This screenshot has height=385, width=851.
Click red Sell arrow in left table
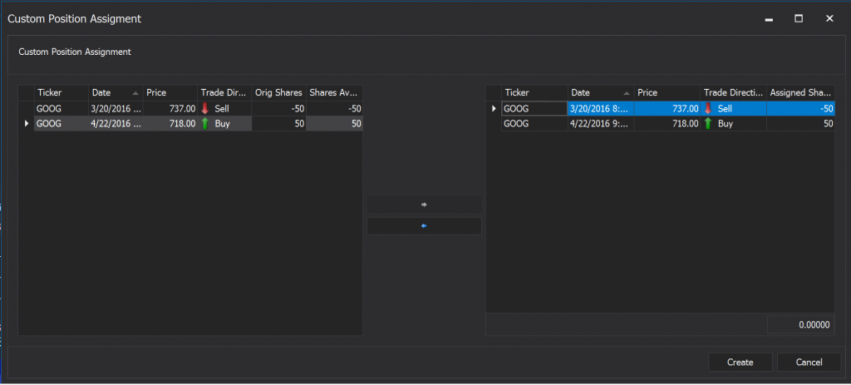pos(205,109)
